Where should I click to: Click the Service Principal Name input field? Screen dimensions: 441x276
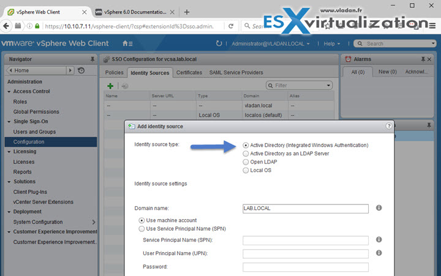click(x=306, y=241)
